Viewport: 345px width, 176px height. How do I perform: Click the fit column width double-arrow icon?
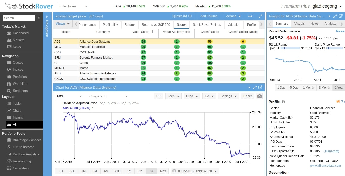(250, 16)
